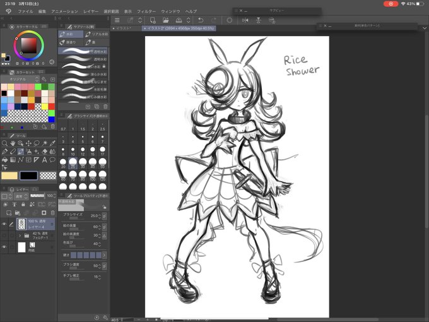Select the Fill bucket tool
The image size is (429, 322).
tap(4, 160)
